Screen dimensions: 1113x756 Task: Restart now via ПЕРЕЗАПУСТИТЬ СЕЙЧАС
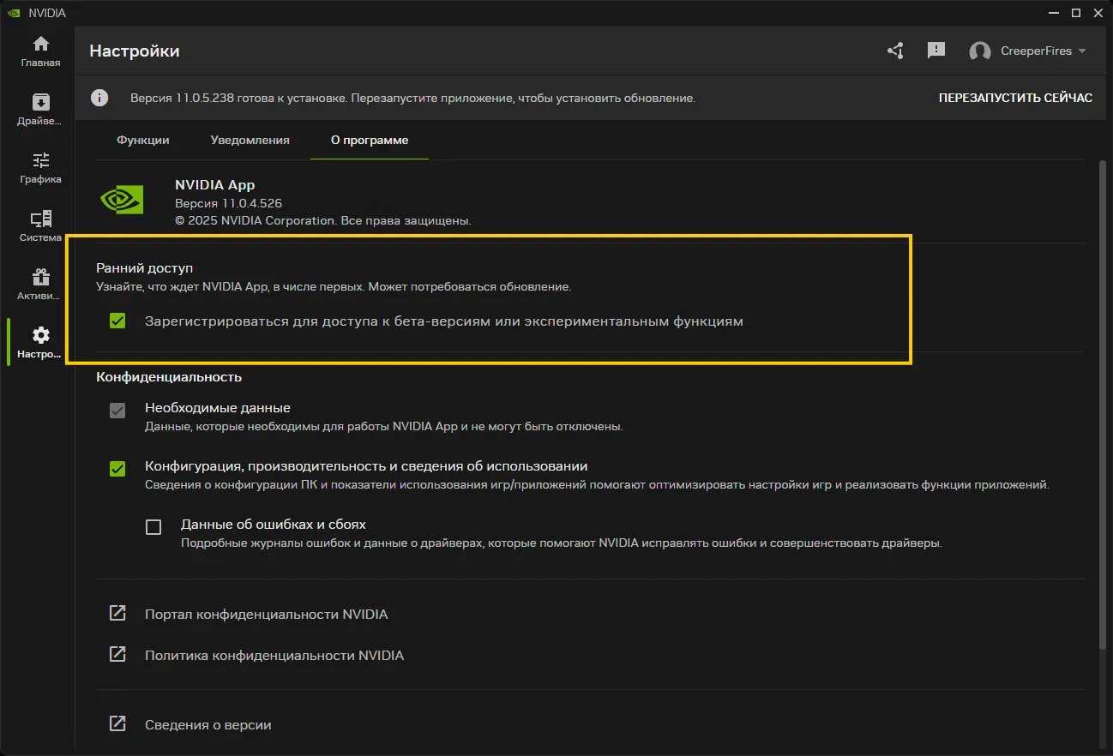1015,98
